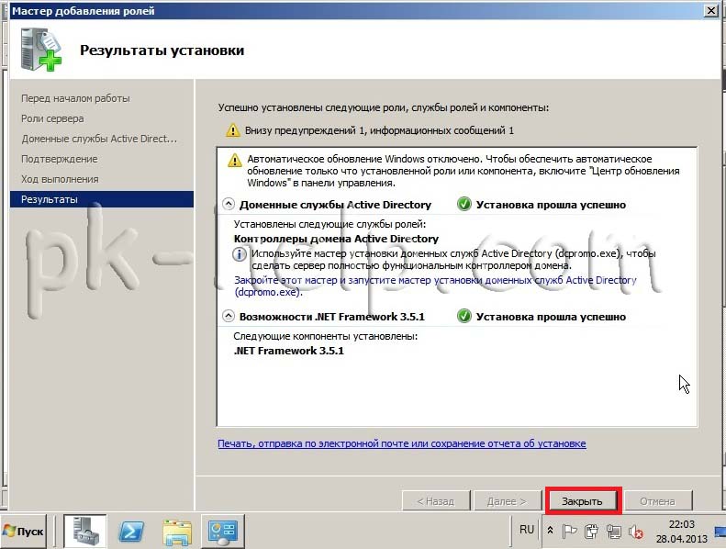The image size is (726, 549).
Task: Select the Результаты step
Action: pos(101,199)
